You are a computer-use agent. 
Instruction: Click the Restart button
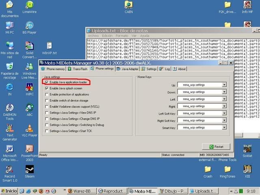click(x=216, y=147)
